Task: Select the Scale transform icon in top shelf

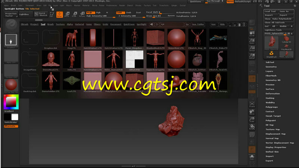Action: (x=74, y=15)
